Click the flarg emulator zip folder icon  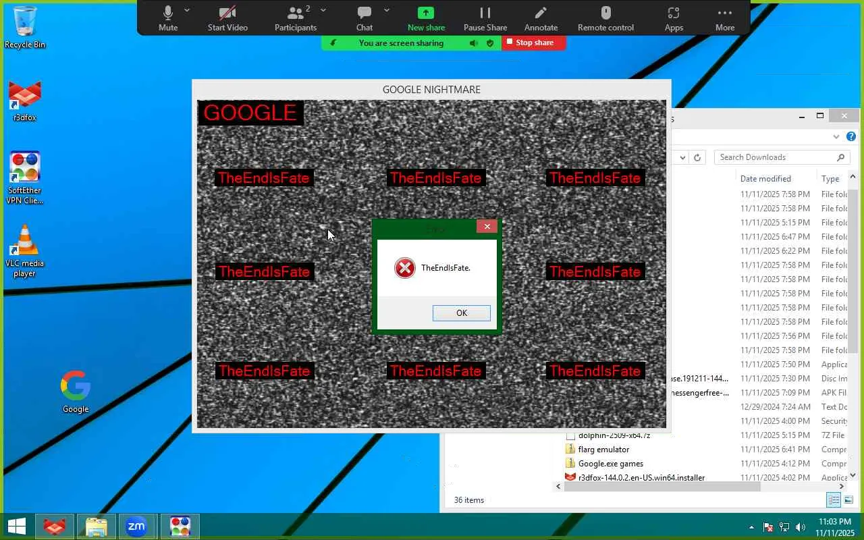570,449
